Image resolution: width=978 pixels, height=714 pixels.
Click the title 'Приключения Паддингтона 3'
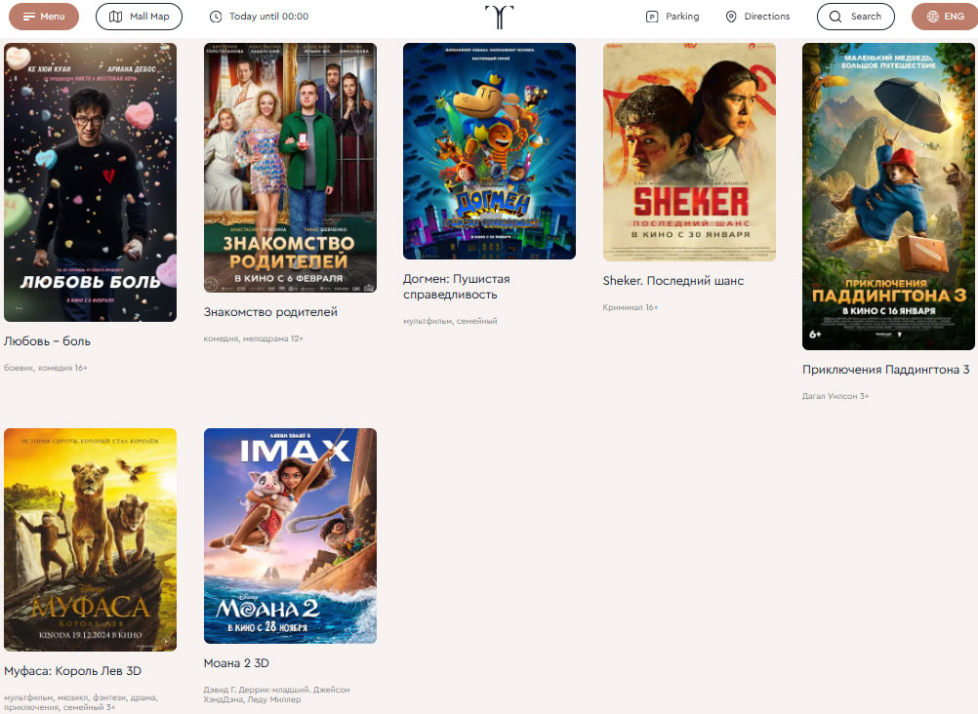point(885,370)
